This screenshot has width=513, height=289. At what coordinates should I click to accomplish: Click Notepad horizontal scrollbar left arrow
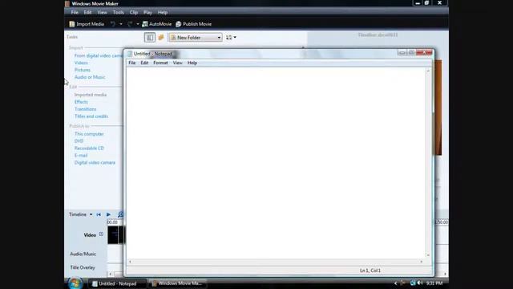pos(130,262)
